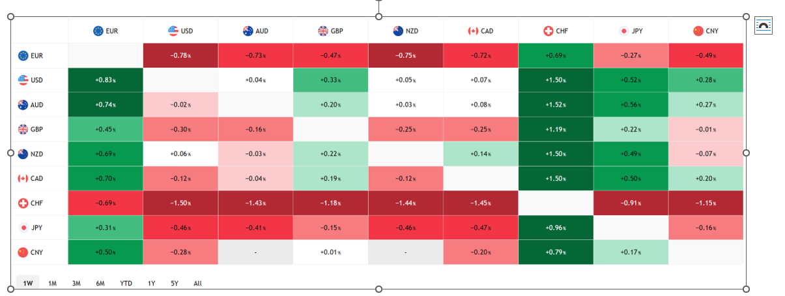The image size is (785, 296).
Task: Click the CNY flag icon in the column header
Action: (698, 31)
